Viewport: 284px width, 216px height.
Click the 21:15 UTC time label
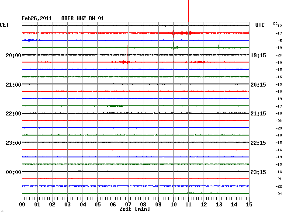[x=258, y=114]
